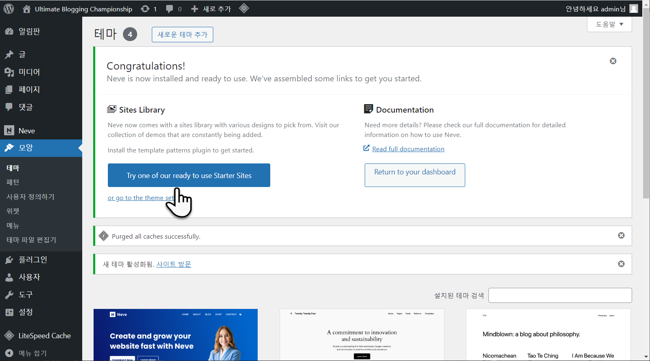650x361 pixels.
Task: Open 사용자 정의하기 customizer
Action: (31, 197)
